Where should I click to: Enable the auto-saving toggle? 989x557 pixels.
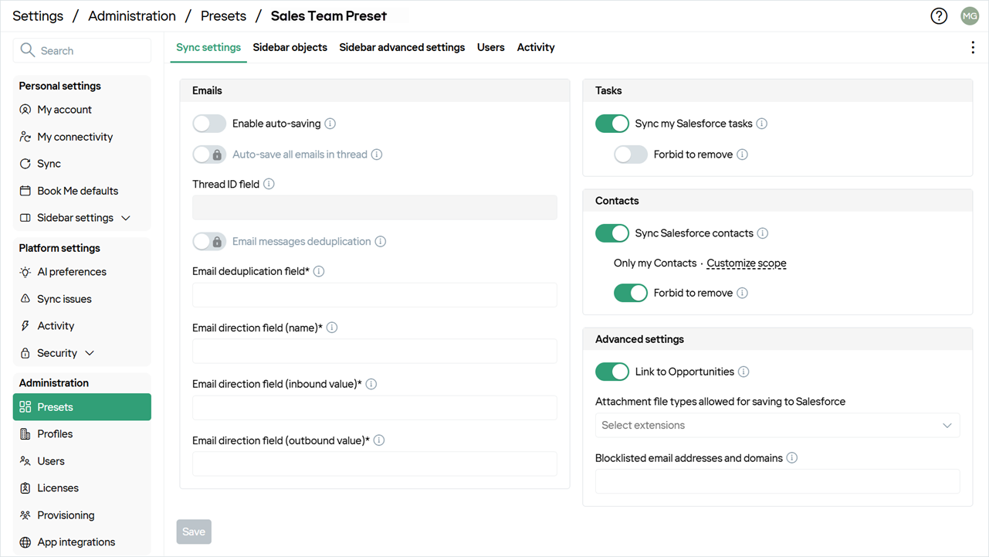[x=209, y=124]
